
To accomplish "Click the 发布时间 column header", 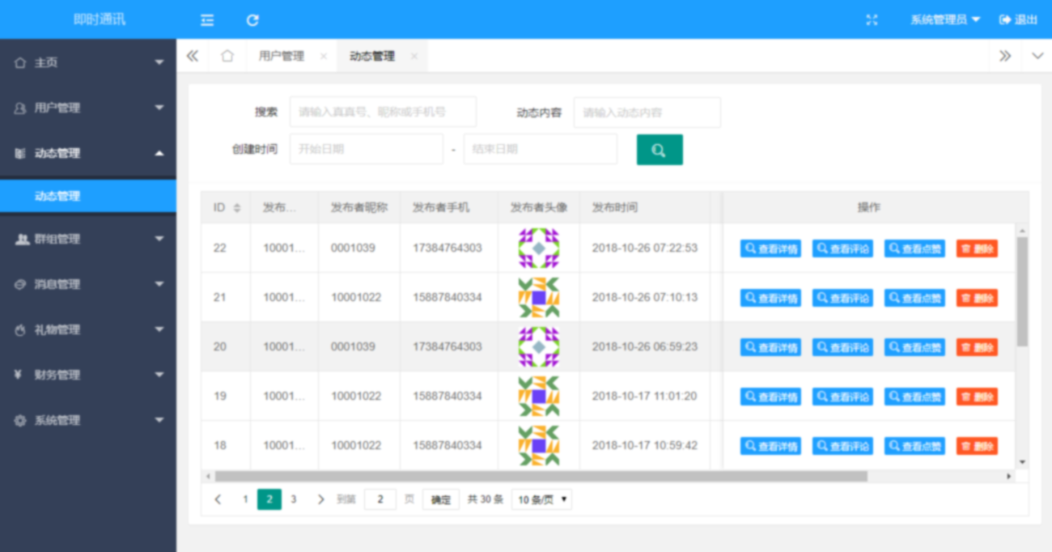I will tap(614, 207).
